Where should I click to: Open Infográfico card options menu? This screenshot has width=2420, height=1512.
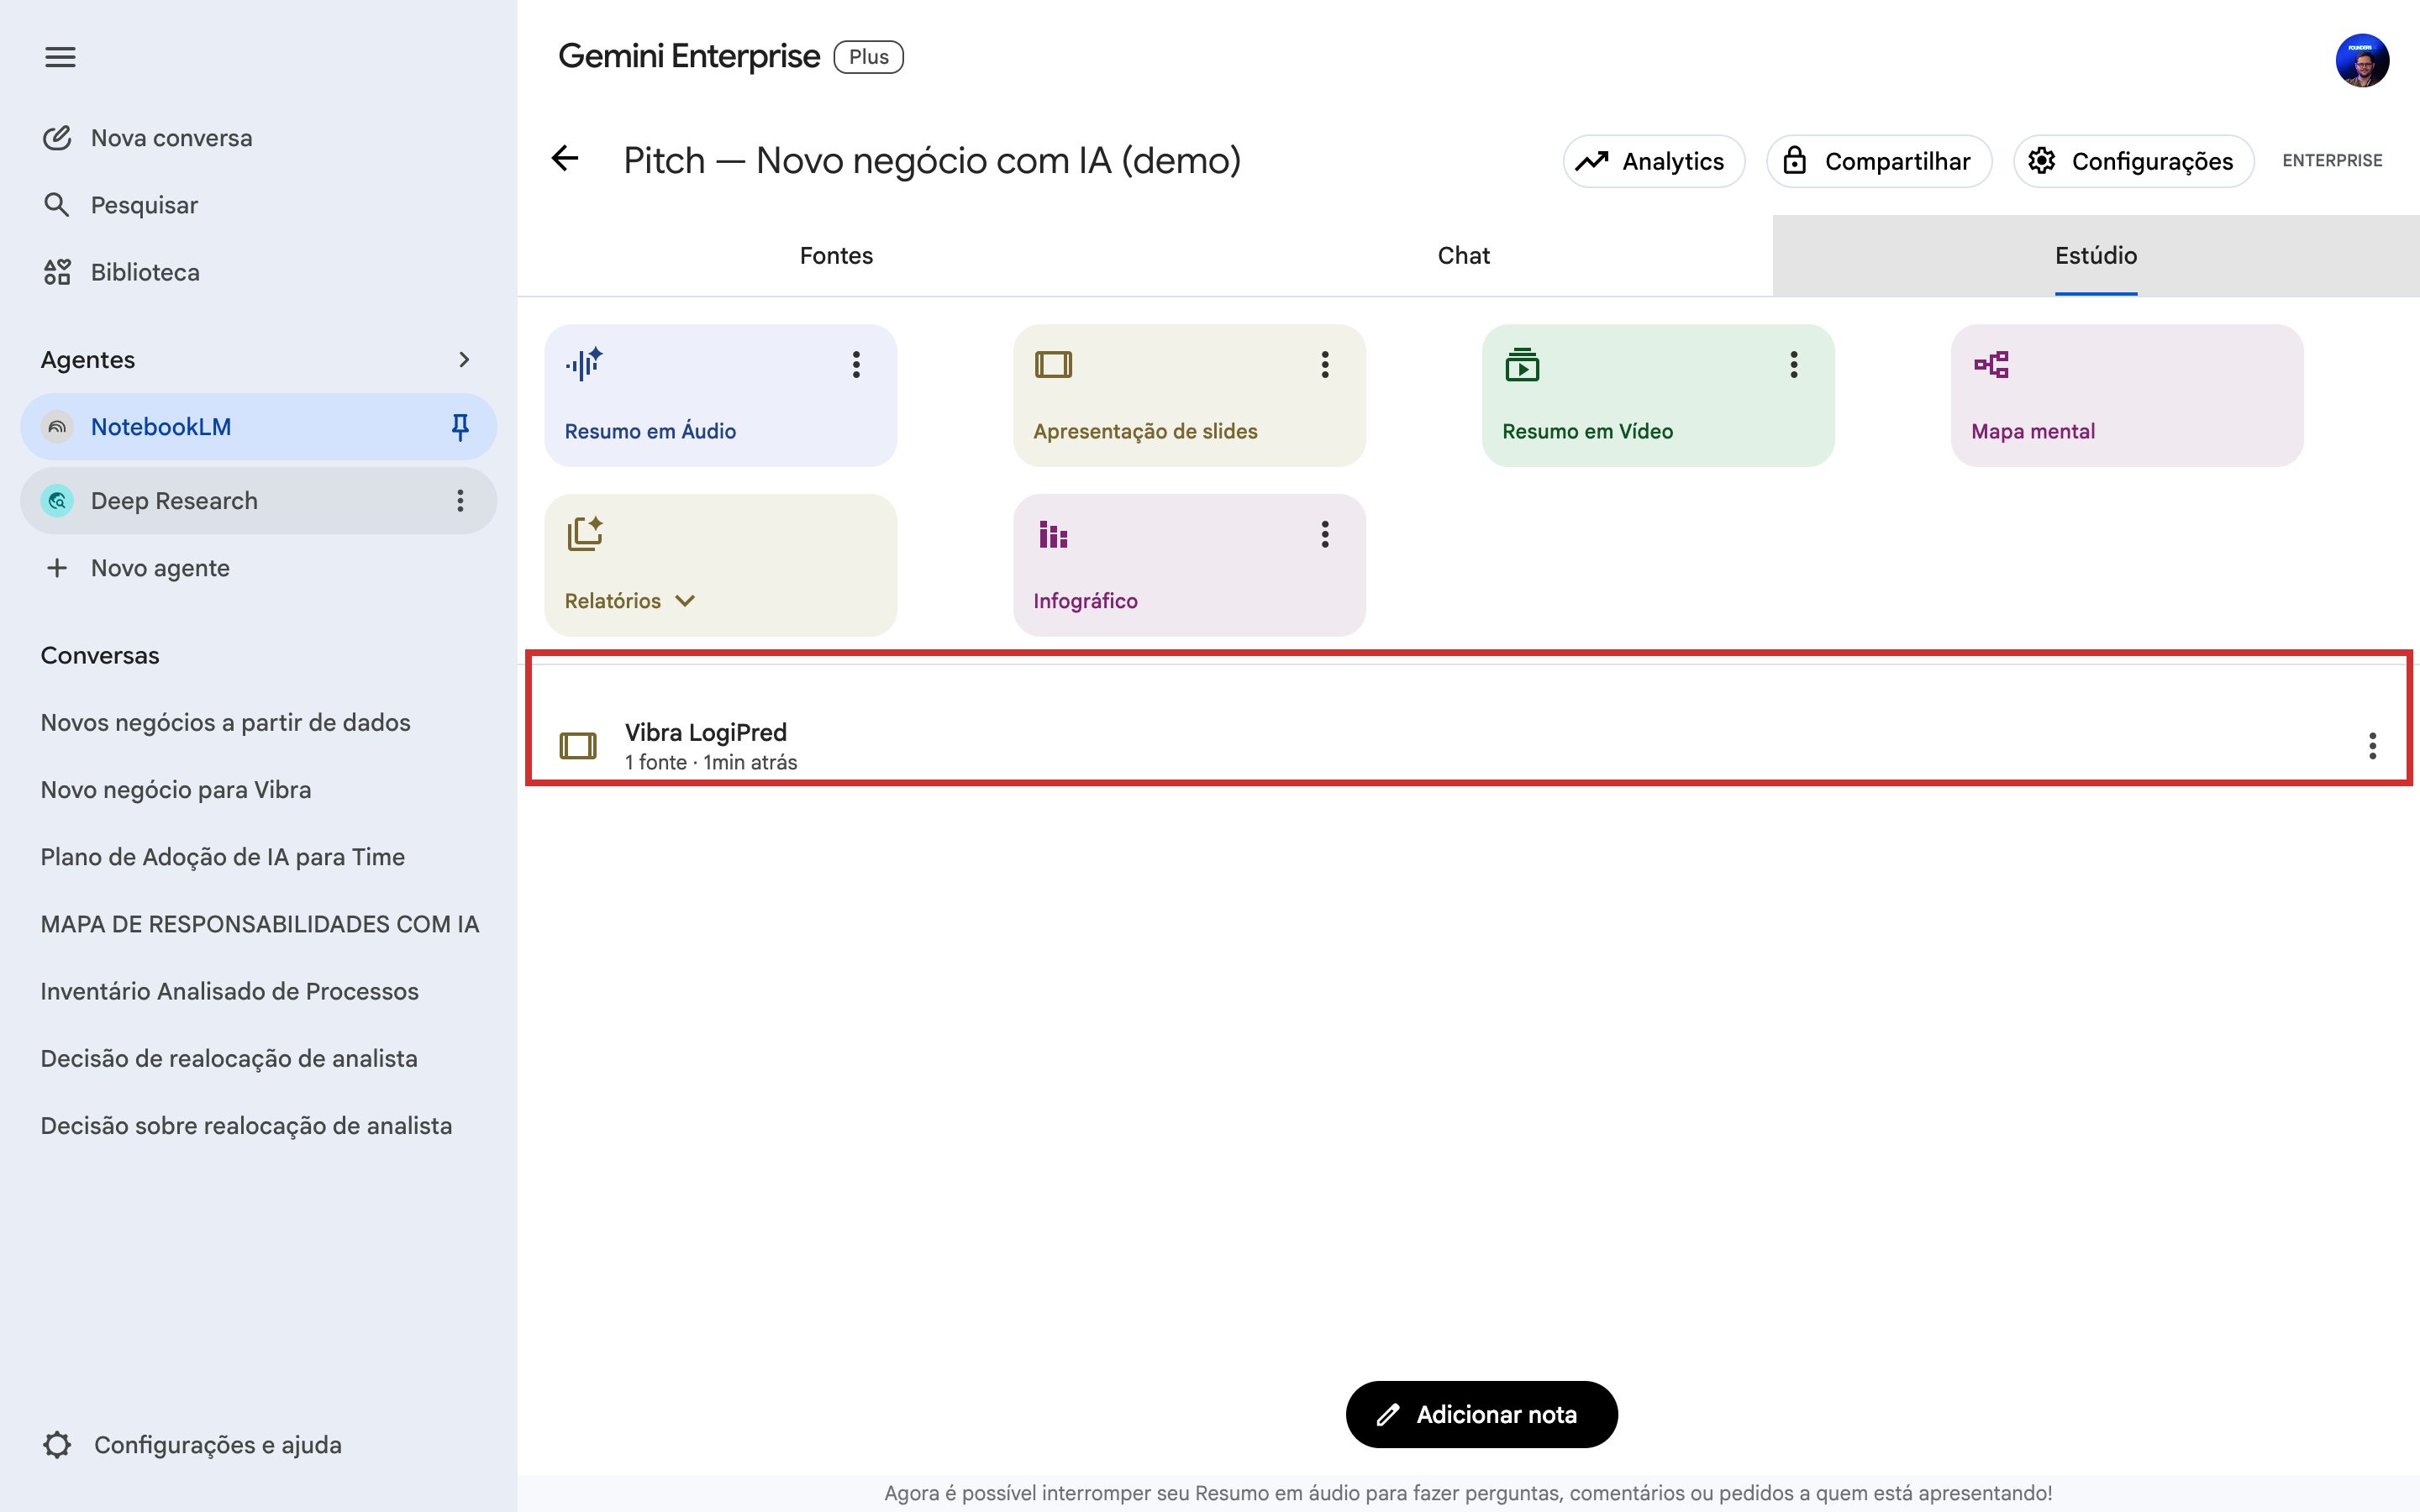pyautogui.click(x=1325, y=534)
